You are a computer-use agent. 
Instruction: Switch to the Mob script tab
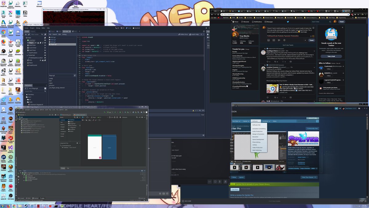point(58,31)
